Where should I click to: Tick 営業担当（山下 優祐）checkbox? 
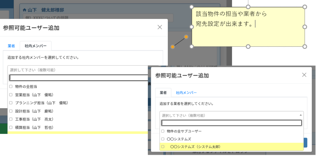pos(11,95)
